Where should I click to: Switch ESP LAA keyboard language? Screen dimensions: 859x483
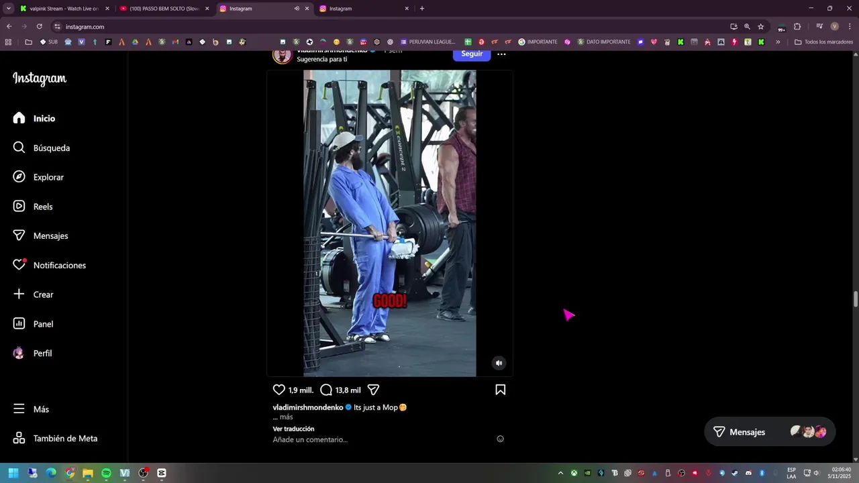tap(791, 473)
